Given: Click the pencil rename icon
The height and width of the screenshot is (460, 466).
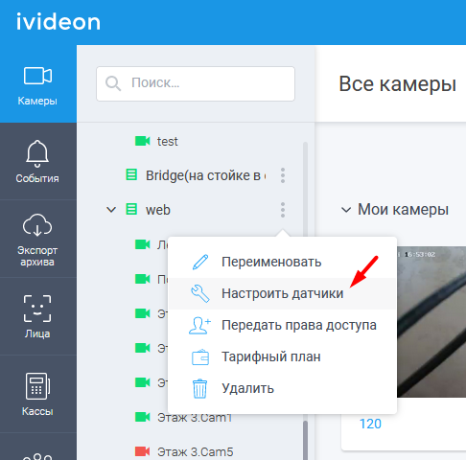Looking at the screenshot, I should click(200, 262).
